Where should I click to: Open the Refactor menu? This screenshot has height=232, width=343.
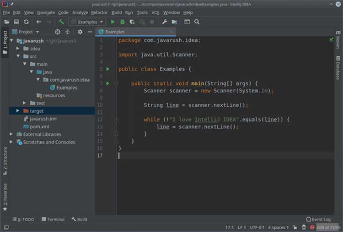coord(99,13)
